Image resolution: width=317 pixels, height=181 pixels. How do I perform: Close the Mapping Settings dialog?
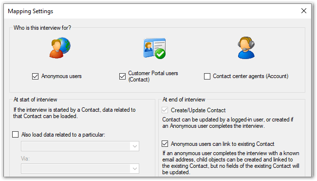pos(304,11)
